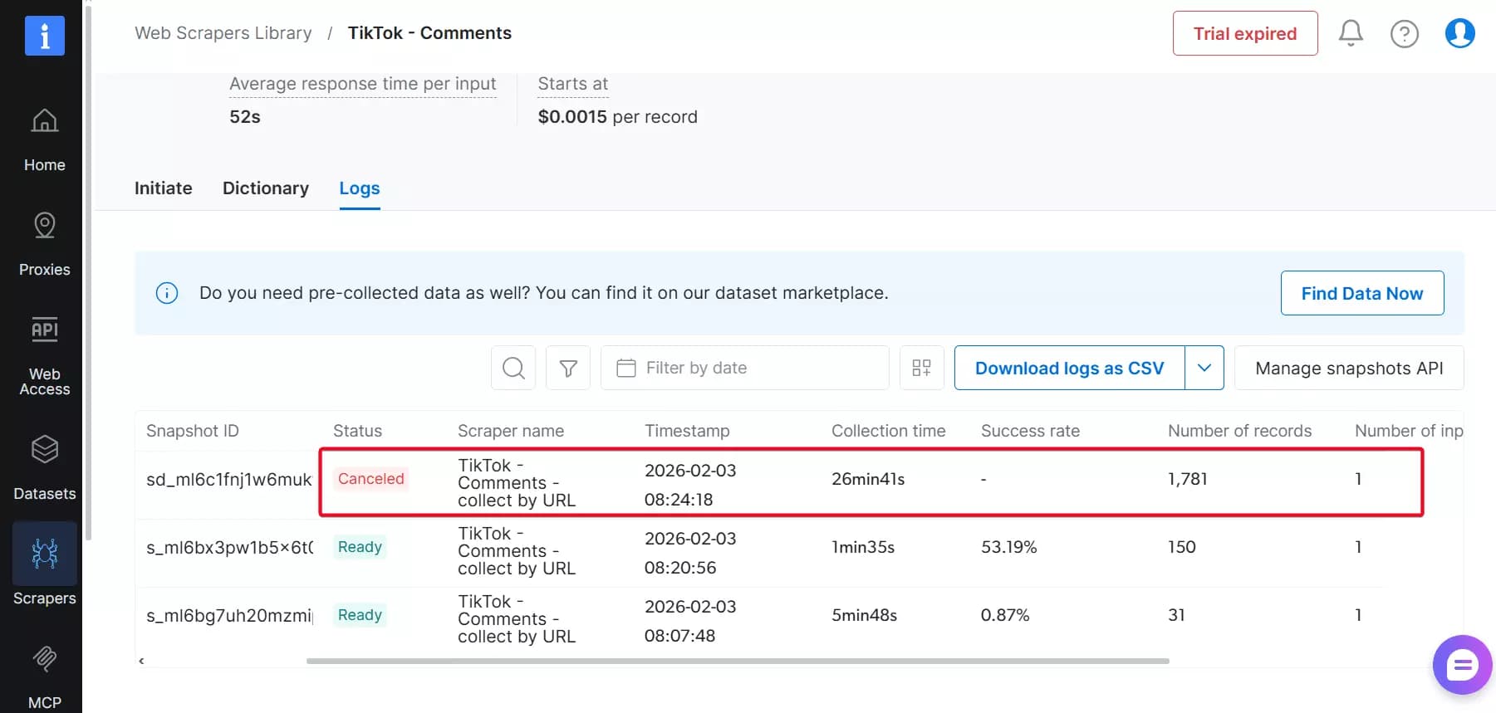Viewport: 1496px width, 713px height.
Task: Go to Web Scrapers Library breadcrumb
Action: 223,33
